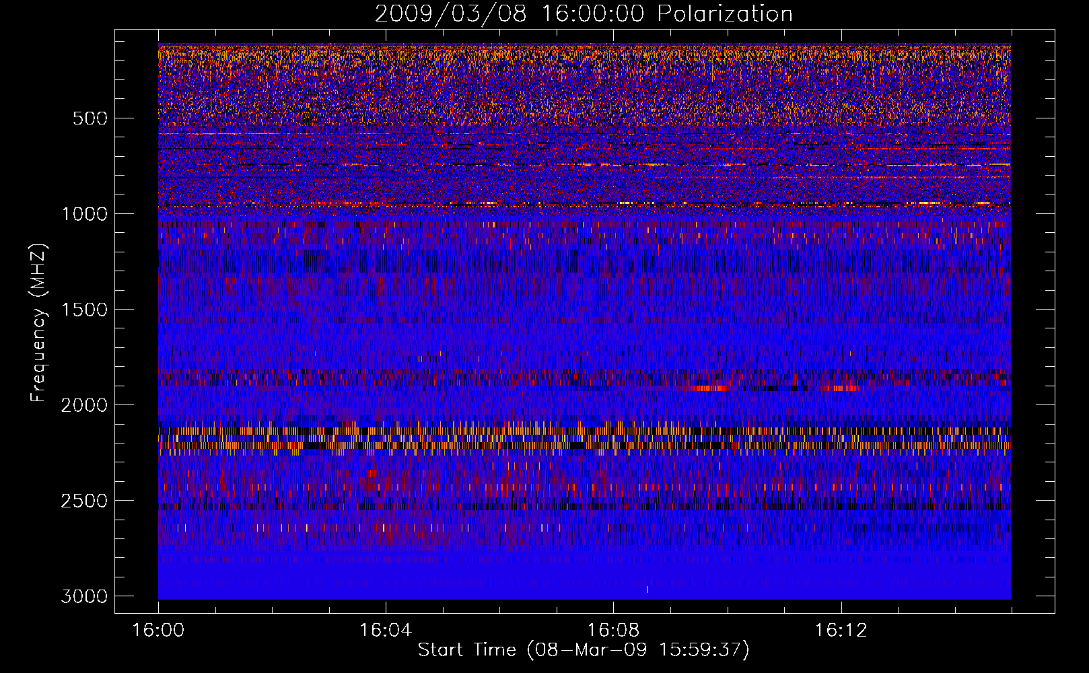Screen dimensions: 1089x673
Task: Select the 2000 frequency tick label
Action: [x=84, y=405]
